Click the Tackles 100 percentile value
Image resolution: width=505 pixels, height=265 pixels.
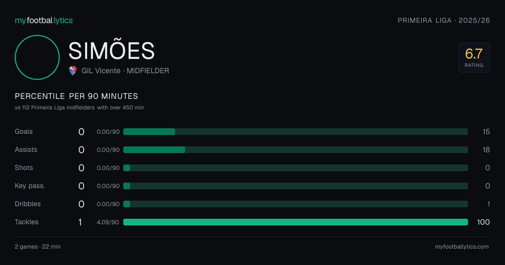pyautogui.click(x=483, y=222)
